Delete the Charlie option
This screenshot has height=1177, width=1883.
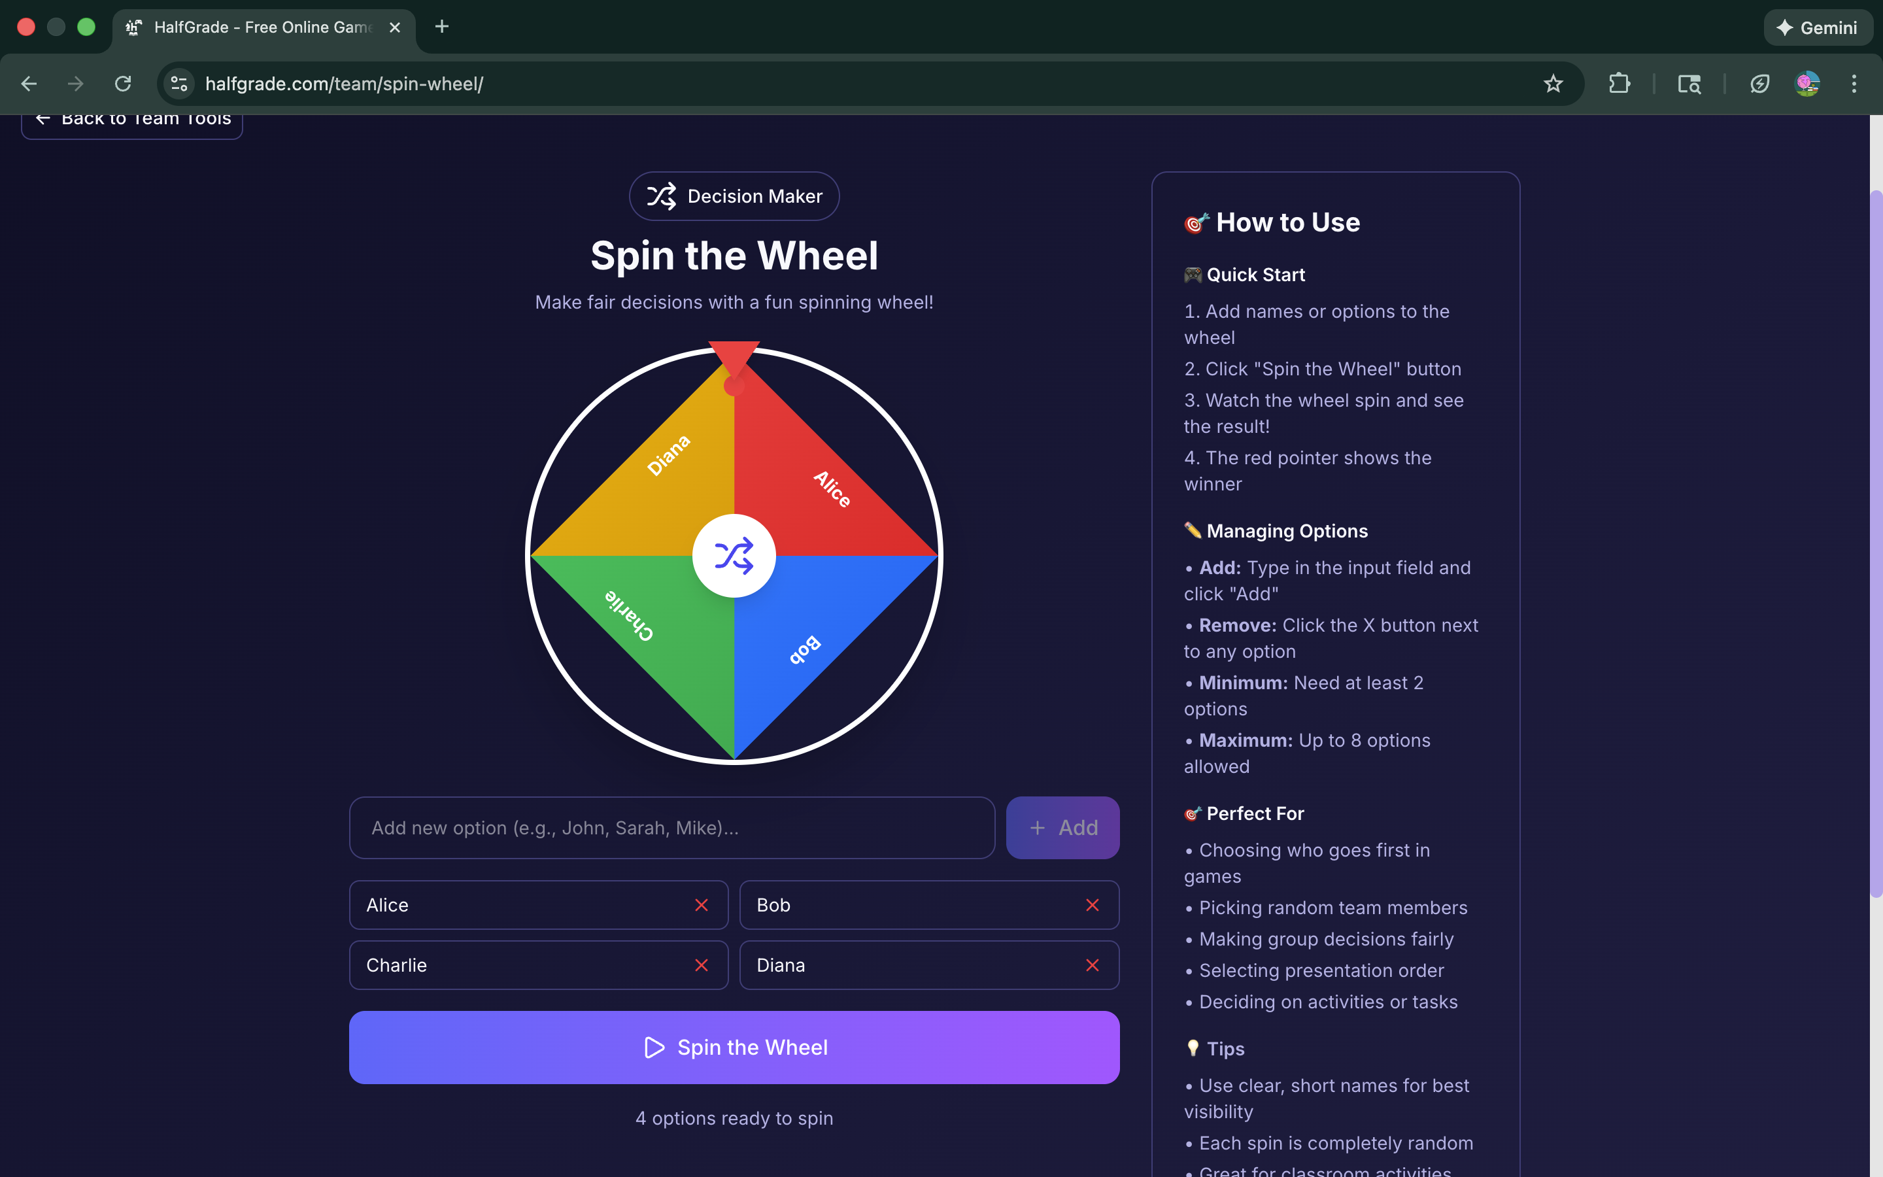(701, 964)
